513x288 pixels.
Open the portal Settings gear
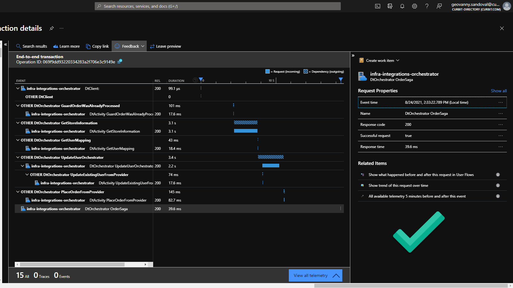[414, 6]
